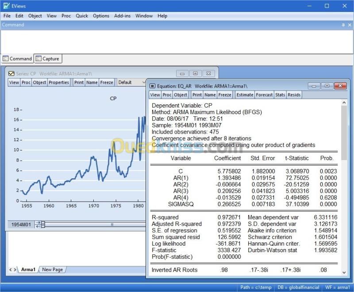Click the Forecast button
This screenshot has width=354, height=292.
pos(264,95)
